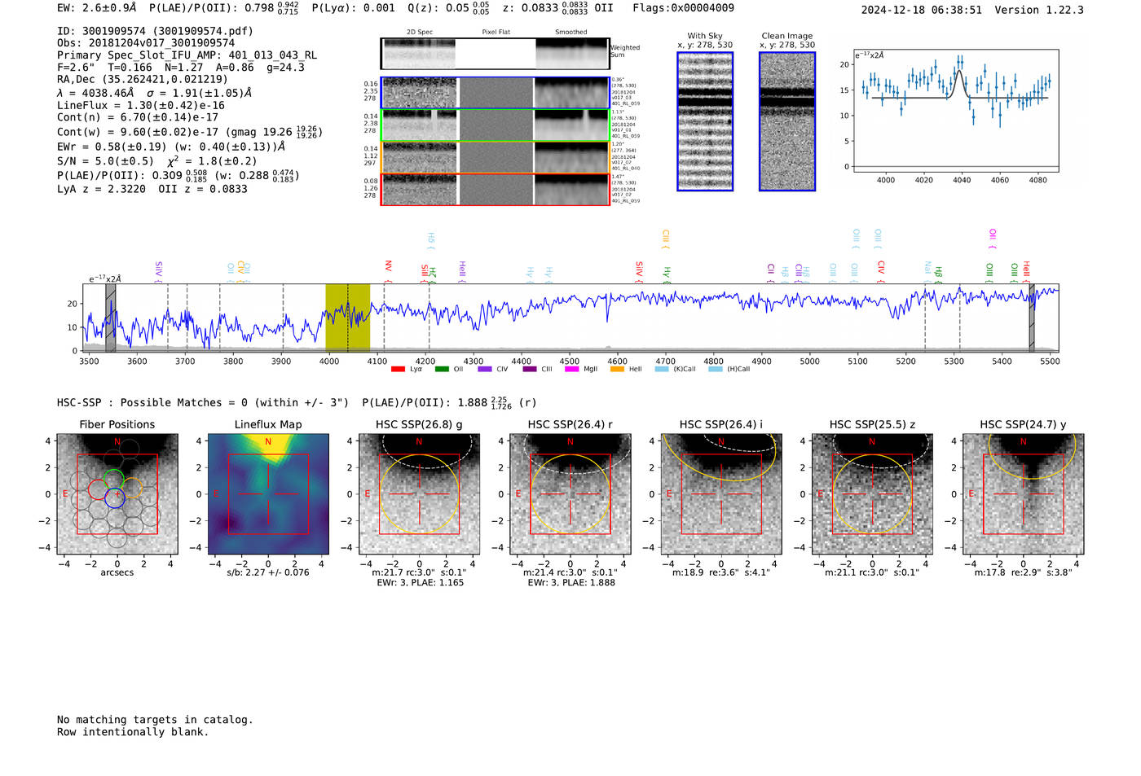Open the With Sky image thumbnail
1141x776 pixels.
(705, 121)
